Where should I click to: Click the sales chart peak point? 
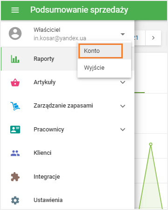click(x=151, y=144)
